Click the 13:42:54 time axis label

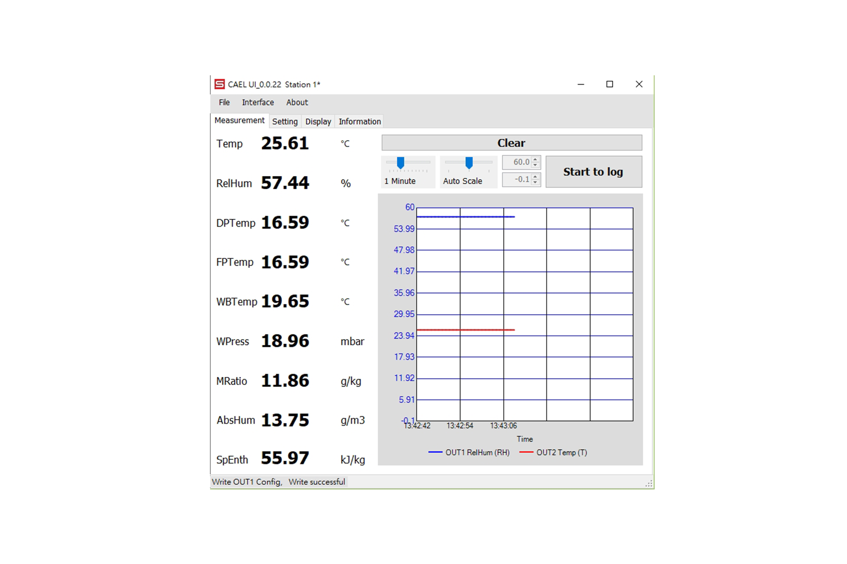(x=460, y=426)
